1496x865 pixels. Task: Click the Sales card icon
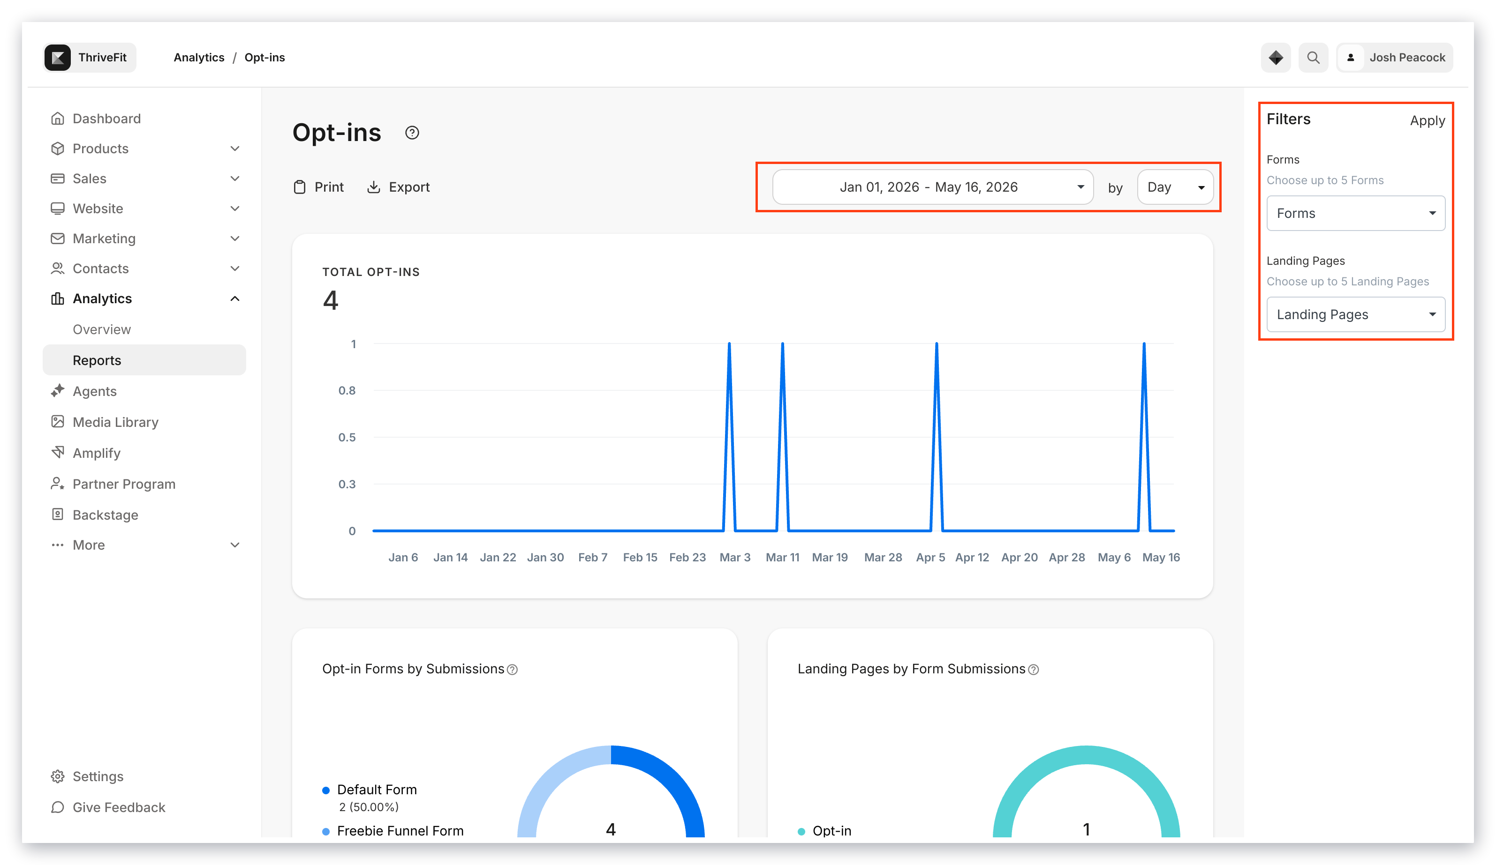tap(58, 179)
